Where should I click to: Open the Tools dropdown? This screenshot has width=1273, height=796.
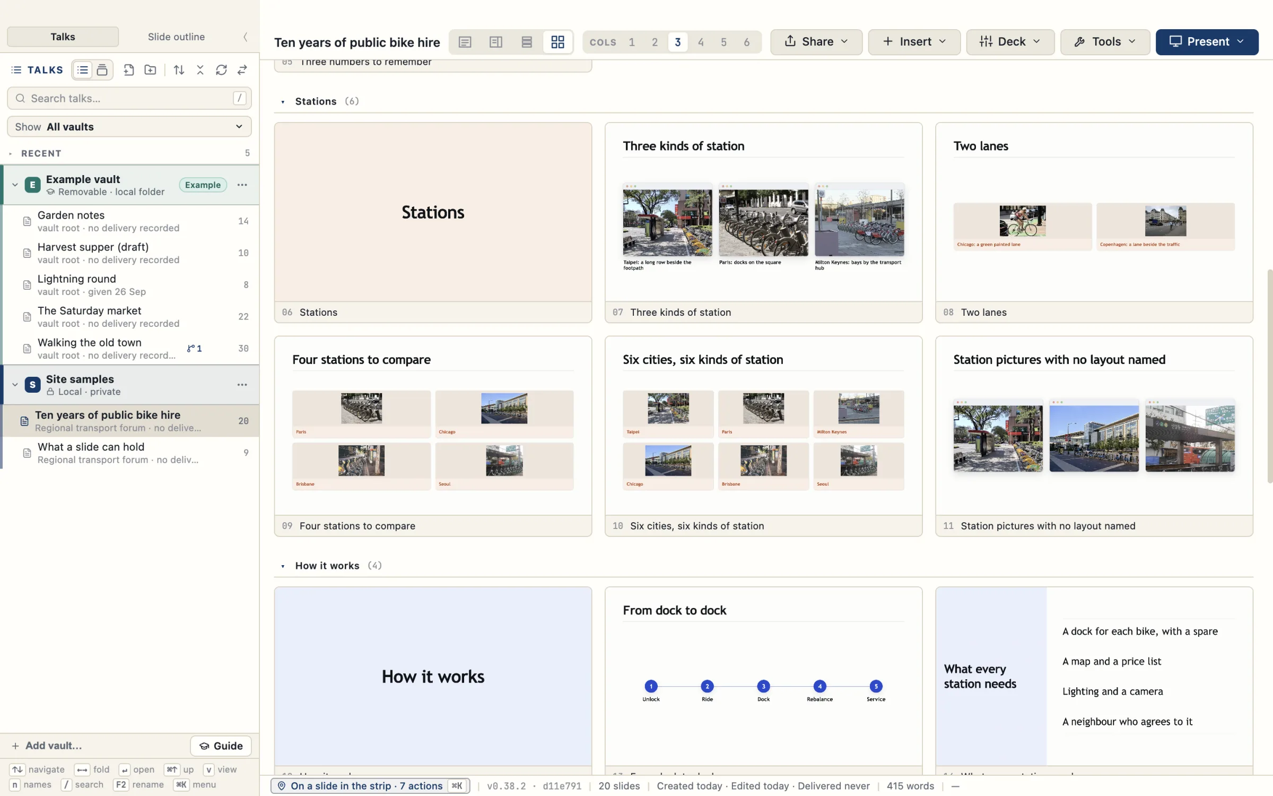[1105, 41]
